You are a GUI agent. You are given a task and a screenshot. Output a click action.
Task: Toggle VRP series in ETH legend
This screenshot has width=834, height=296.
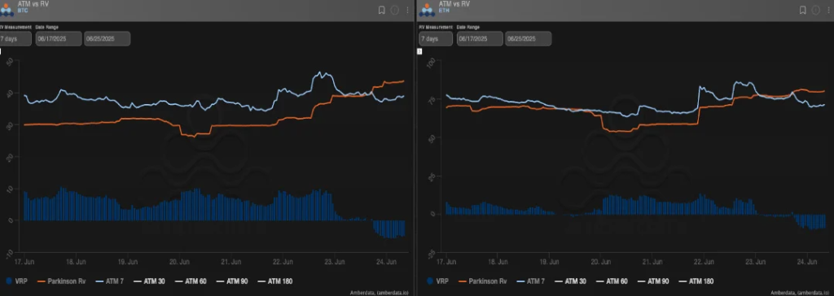pos(437,281)
